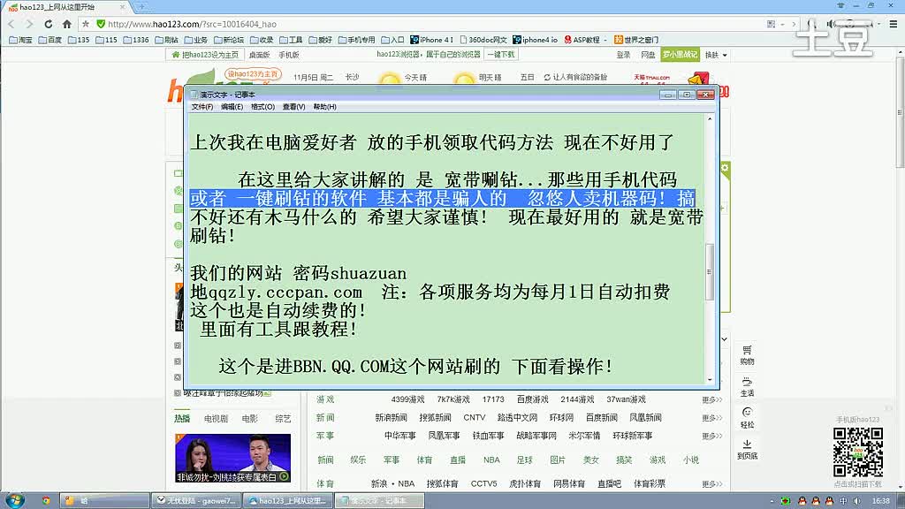This screenshot has width=905, height=509.
Task: Reload the hao123 page
Action: (x=49, y=24)
